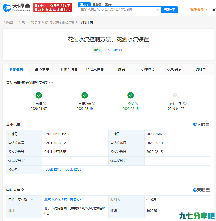Download the patent PDF via 下载PDF

point(115,50)
